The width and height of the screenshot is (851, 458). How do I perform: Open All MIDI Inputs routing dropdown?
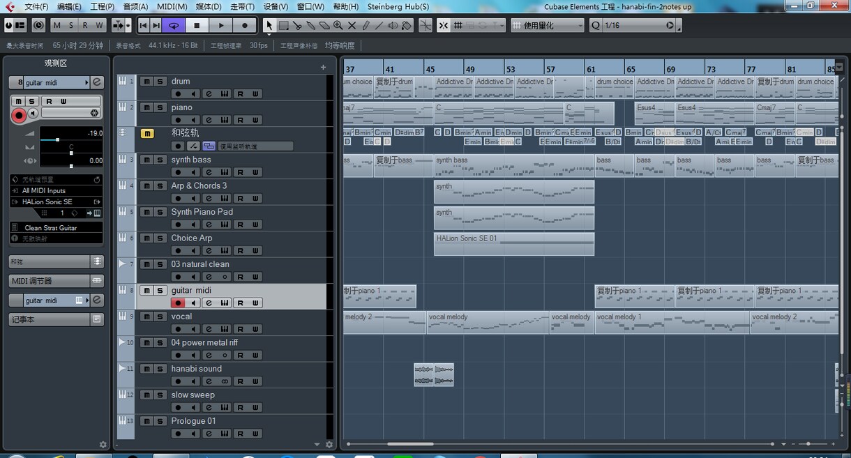(x=57, y=190)
